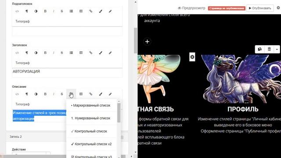This screenshot has height=158, width=281.
Task: Open list options in Заголовок toolbar
Action: (x=71, y=53)
